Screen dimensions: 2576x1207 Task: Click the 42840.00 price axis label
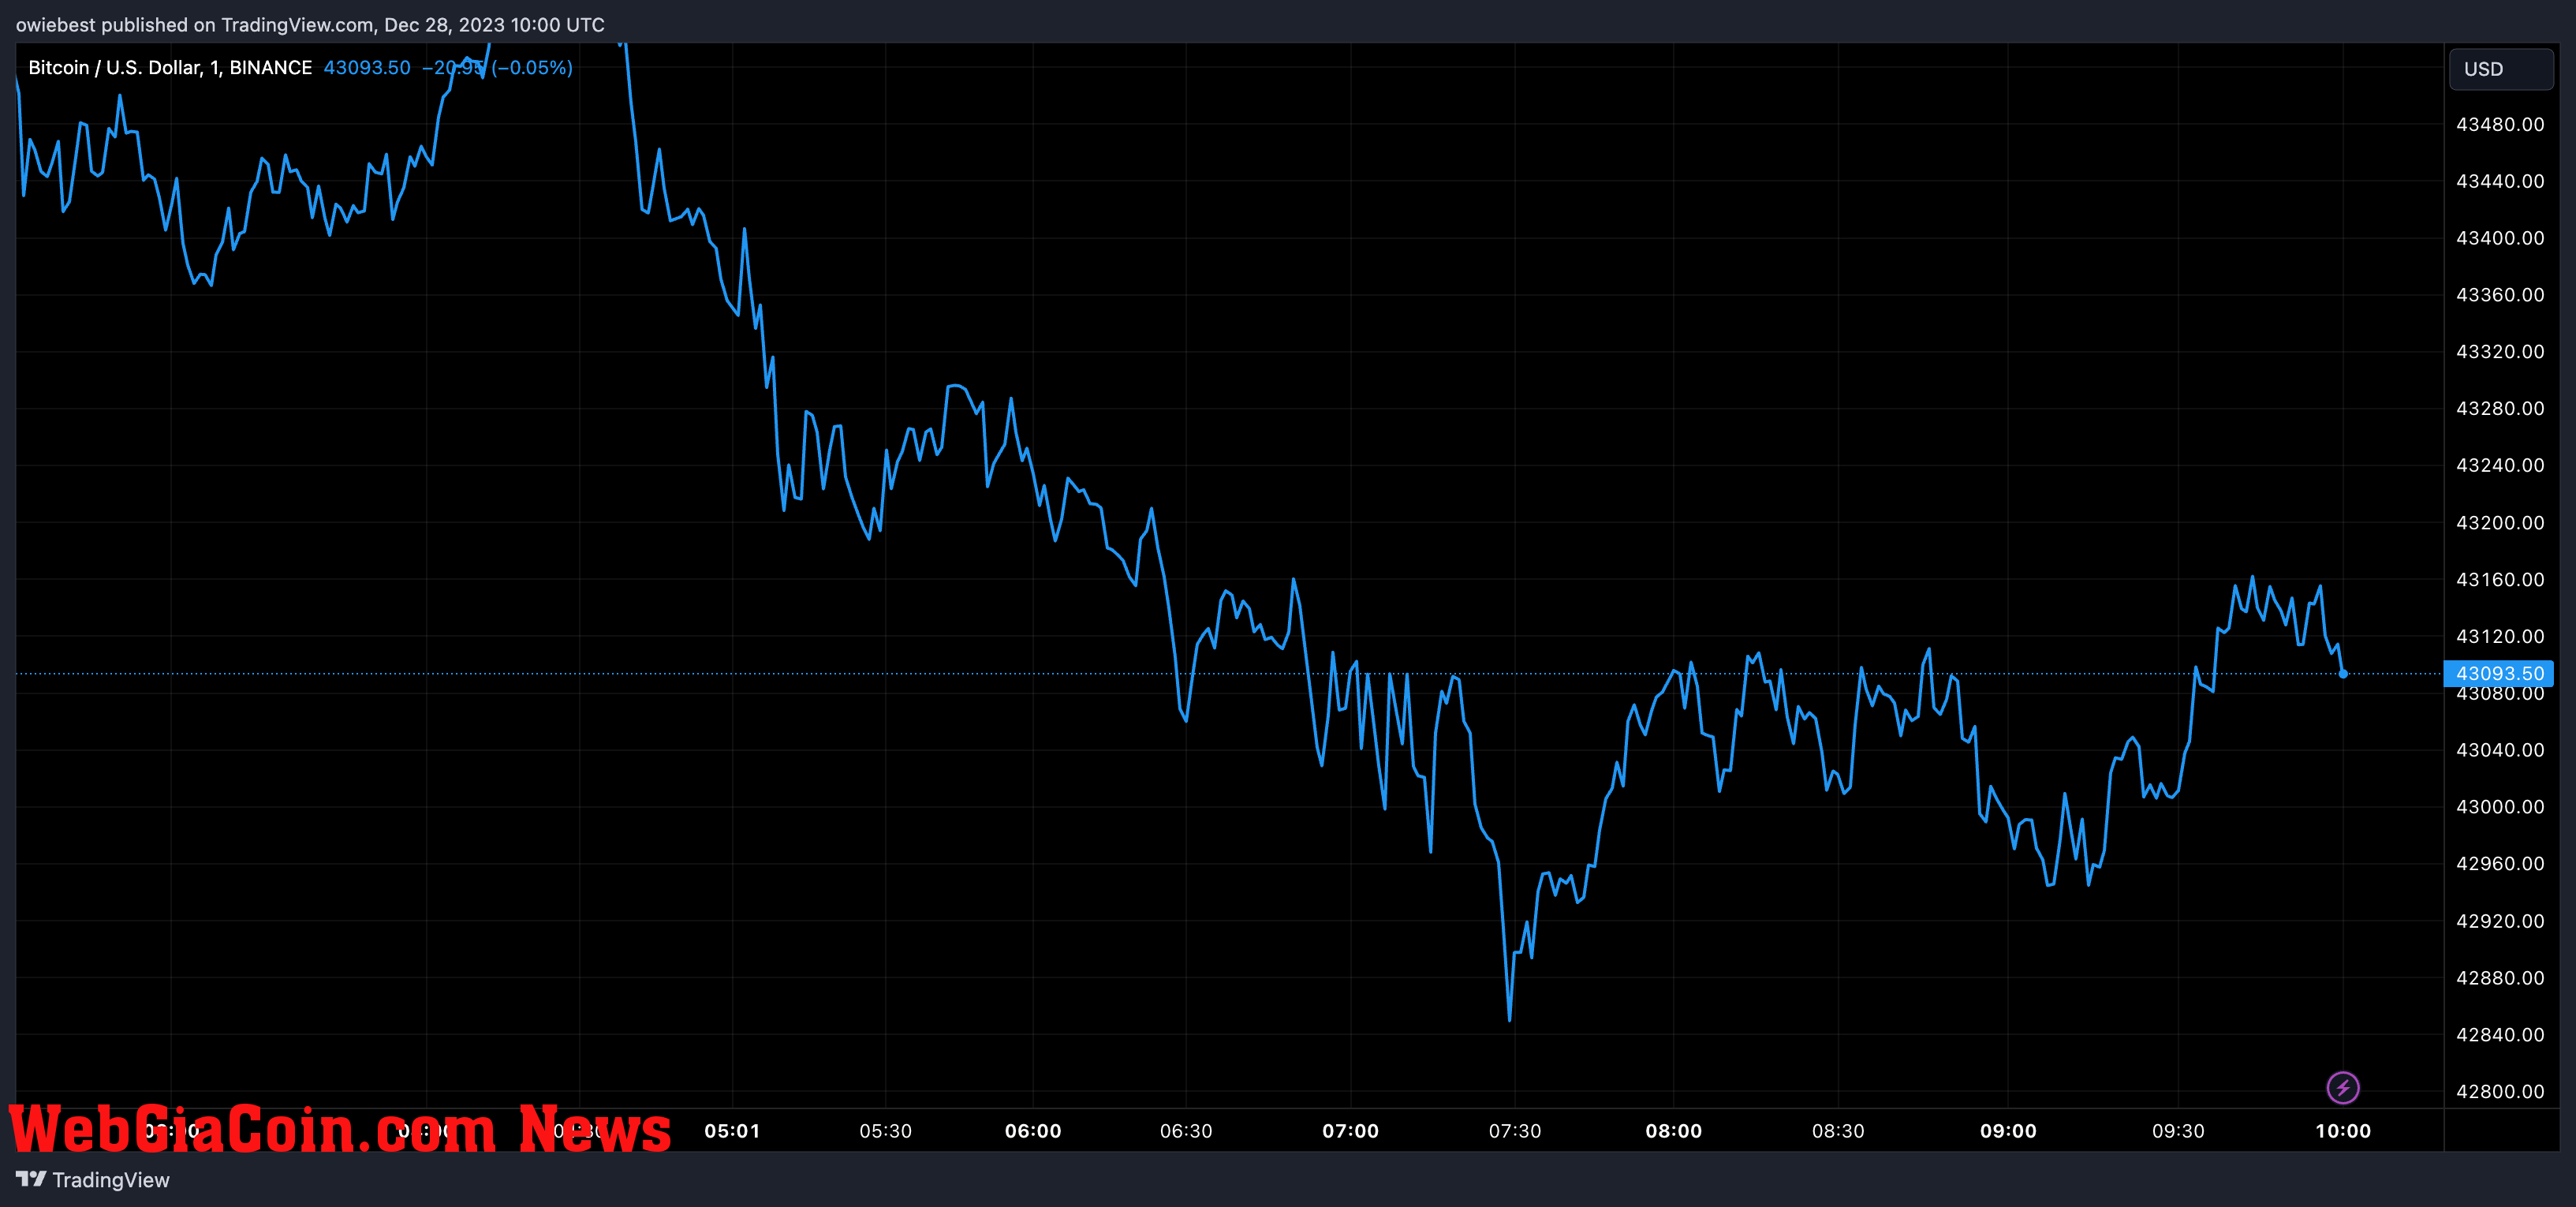tap(2500, 1035)
